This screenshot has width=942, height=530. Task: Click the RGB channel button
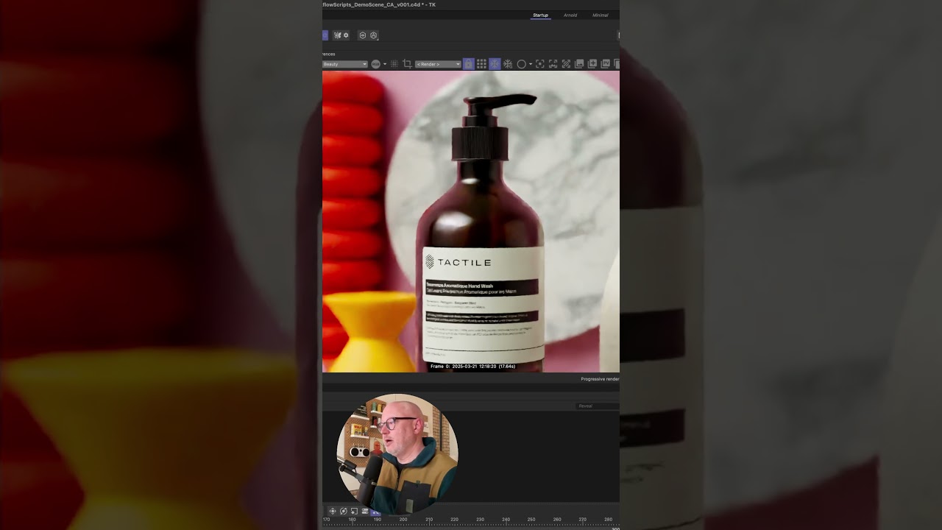(375, 64)
